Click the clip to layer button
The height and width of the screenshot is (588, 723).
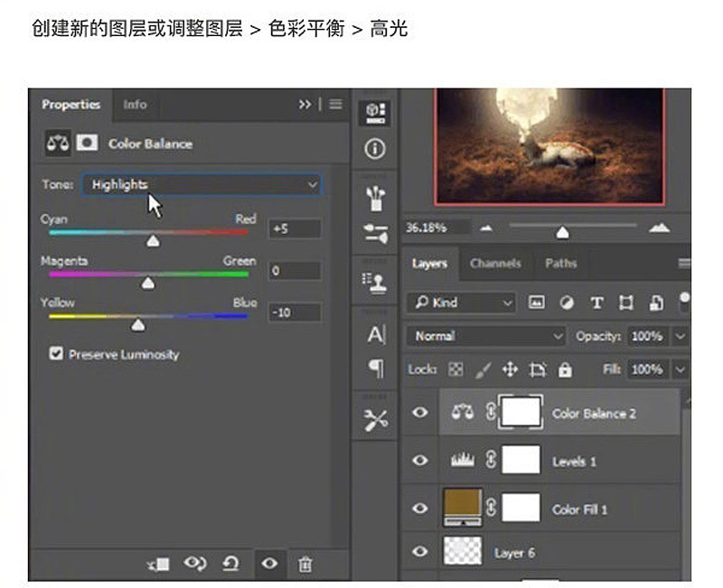click(x=159, y=564)
